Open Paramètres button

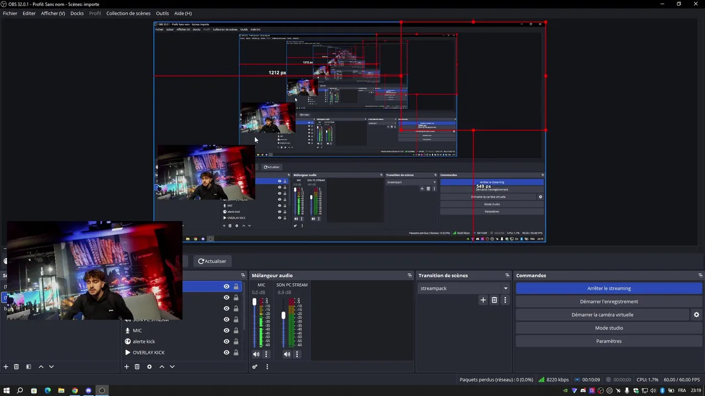click(609, 341)
